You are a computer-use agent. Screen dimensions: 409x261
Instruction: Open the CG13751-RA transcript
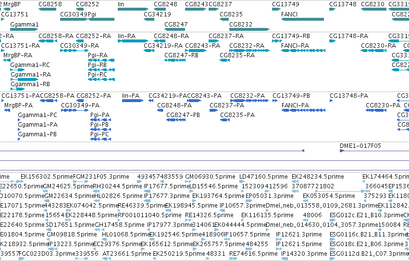pyautogui.click(x=2, y=51)
